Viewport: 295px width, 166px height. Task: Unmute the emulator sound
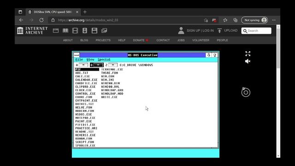[x=248, y=61]
